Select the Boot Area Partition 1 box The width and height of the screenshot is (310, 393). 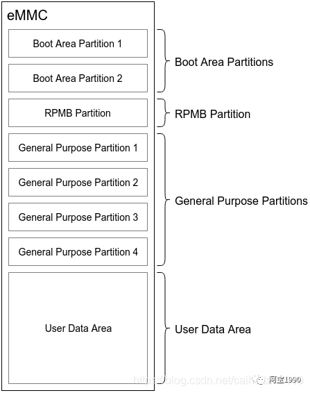tap(78, 43)
